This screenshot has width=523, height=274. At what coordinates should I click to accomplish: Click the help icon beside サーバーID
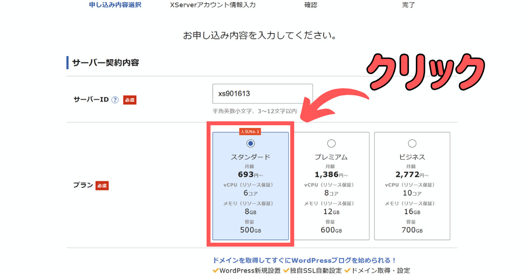[x=115, y=100]
